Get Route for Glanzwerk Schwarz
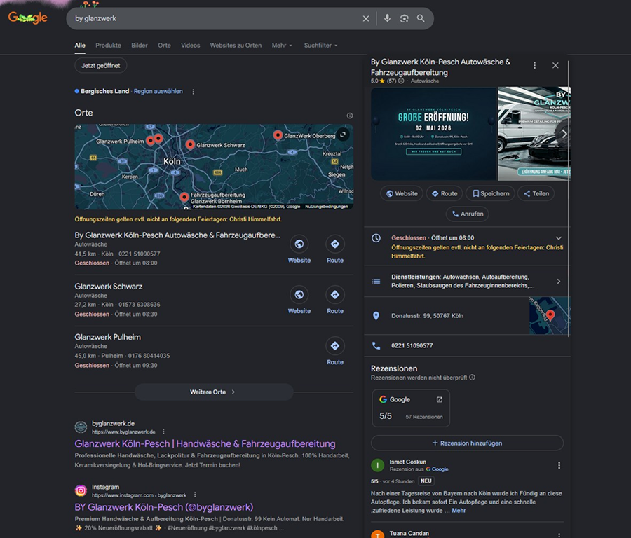 (x=335, y=295)
